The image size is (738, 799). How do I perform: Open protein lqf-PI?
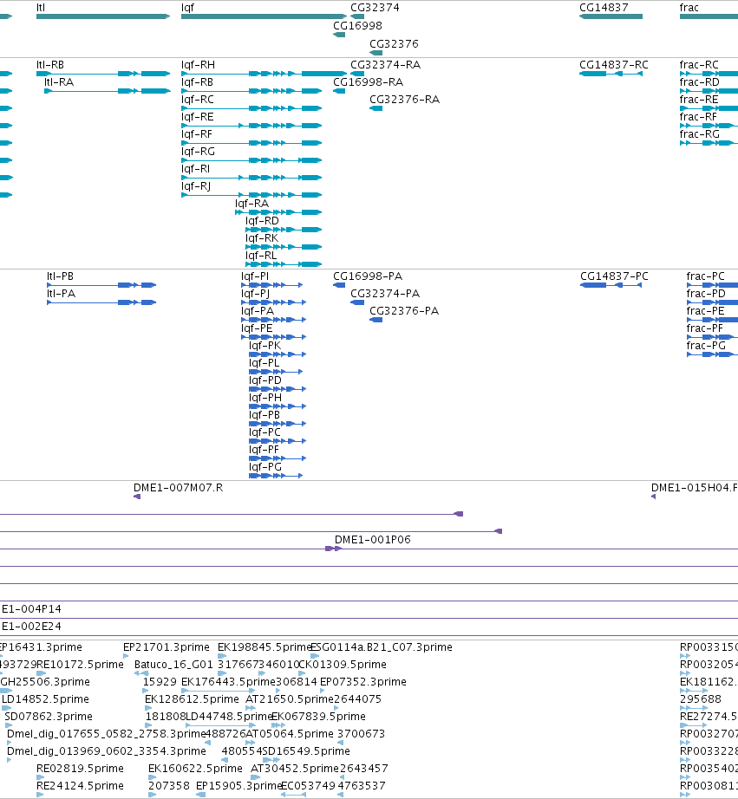coord(255,276)
